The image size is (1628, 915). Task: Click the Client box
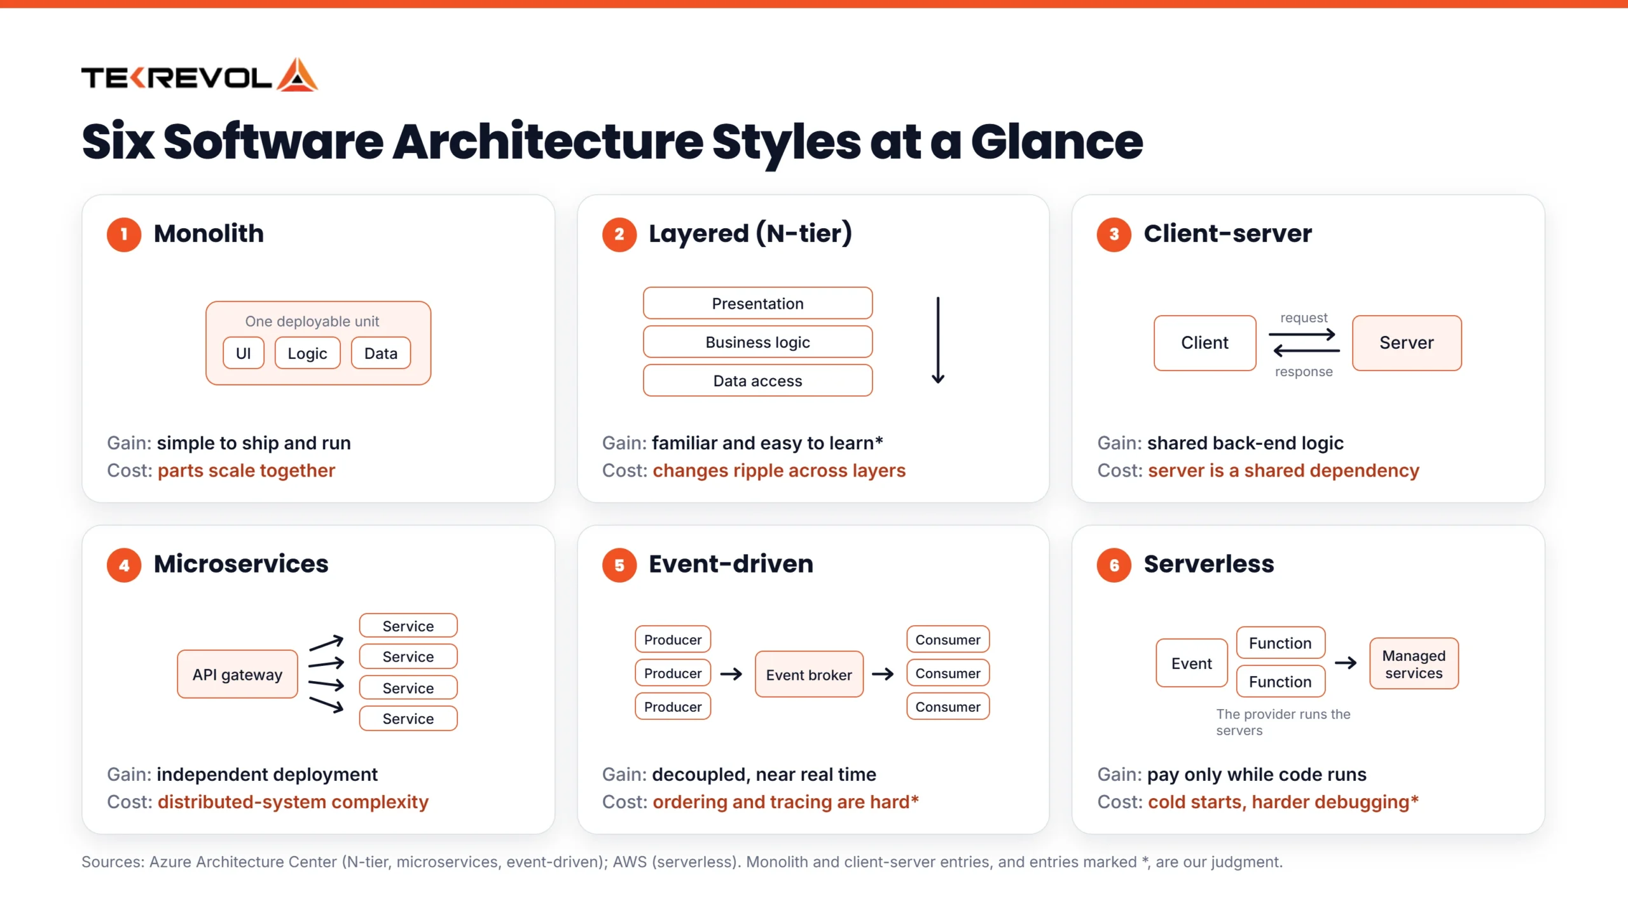(1205, 342)
